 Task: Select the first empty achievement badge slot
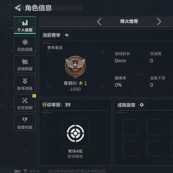click(x=130, y=128)
